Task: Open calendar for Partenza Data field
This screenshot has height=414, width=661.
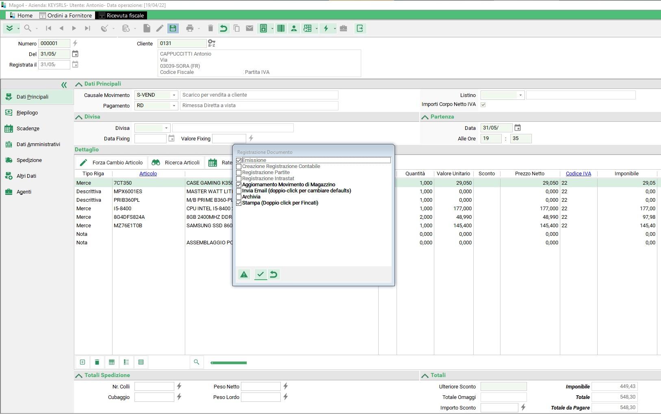Action: (x=518, y=128)
